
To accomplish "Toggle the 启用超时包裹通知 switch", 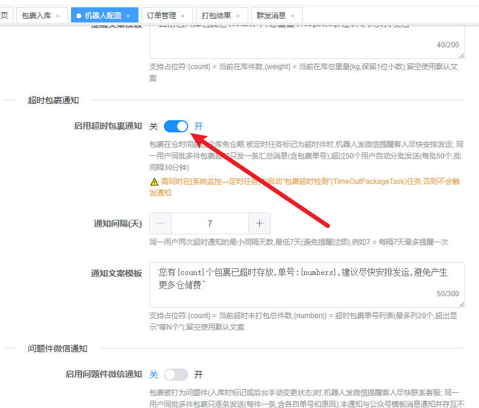I will 176,126.
